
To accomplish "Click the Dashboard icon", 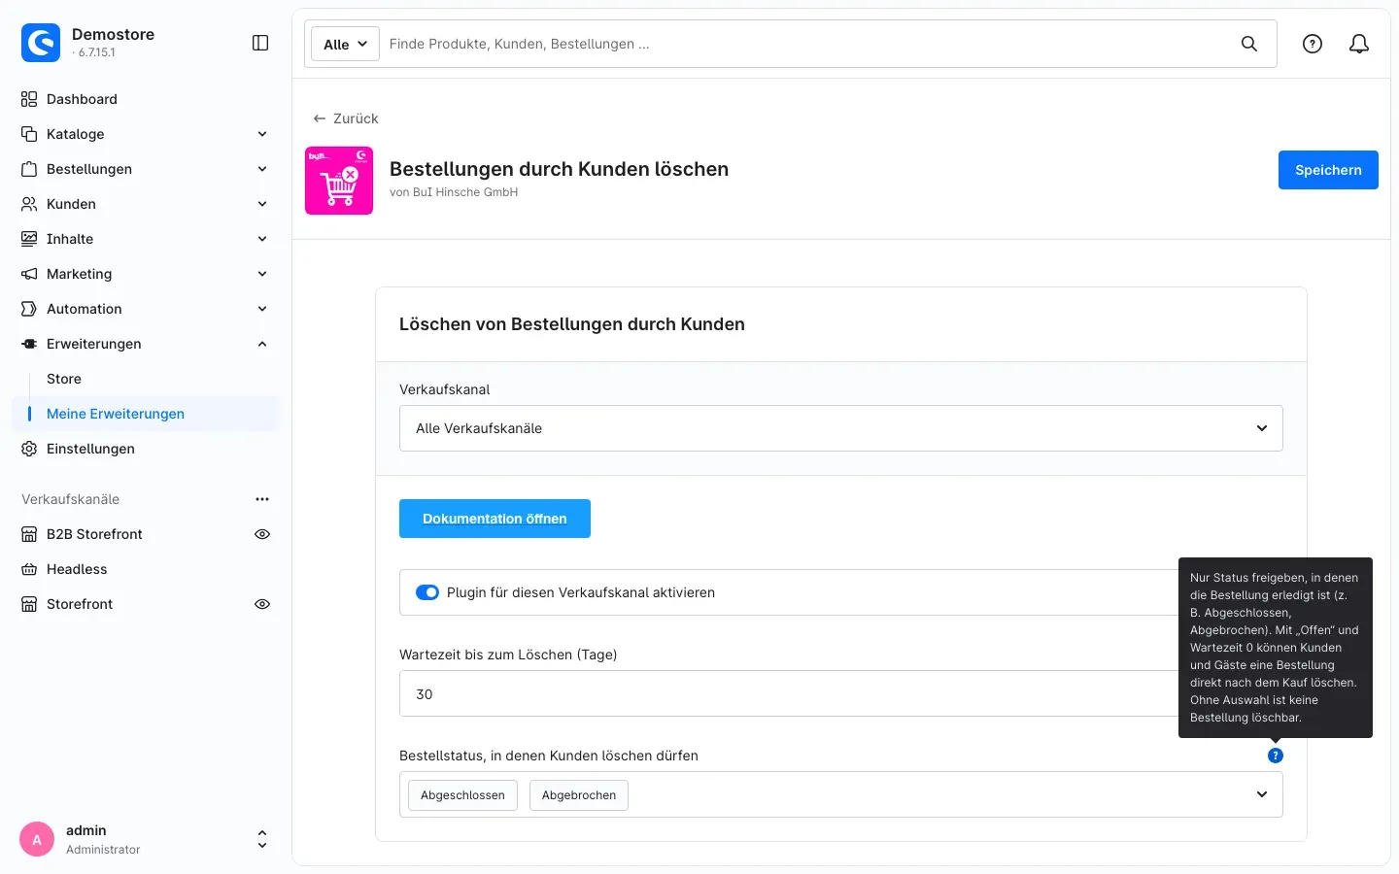I will (x=29, y=99).
